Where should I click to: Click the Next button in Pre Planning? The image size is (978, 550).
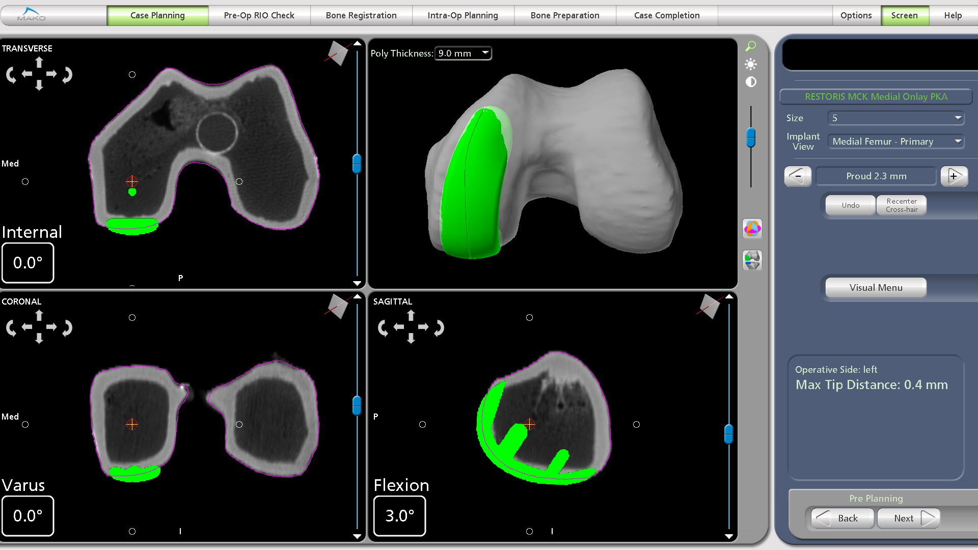click(908, 518)
